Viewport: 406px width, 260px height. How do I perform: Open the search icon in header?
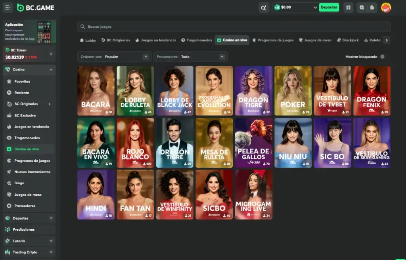264,8
